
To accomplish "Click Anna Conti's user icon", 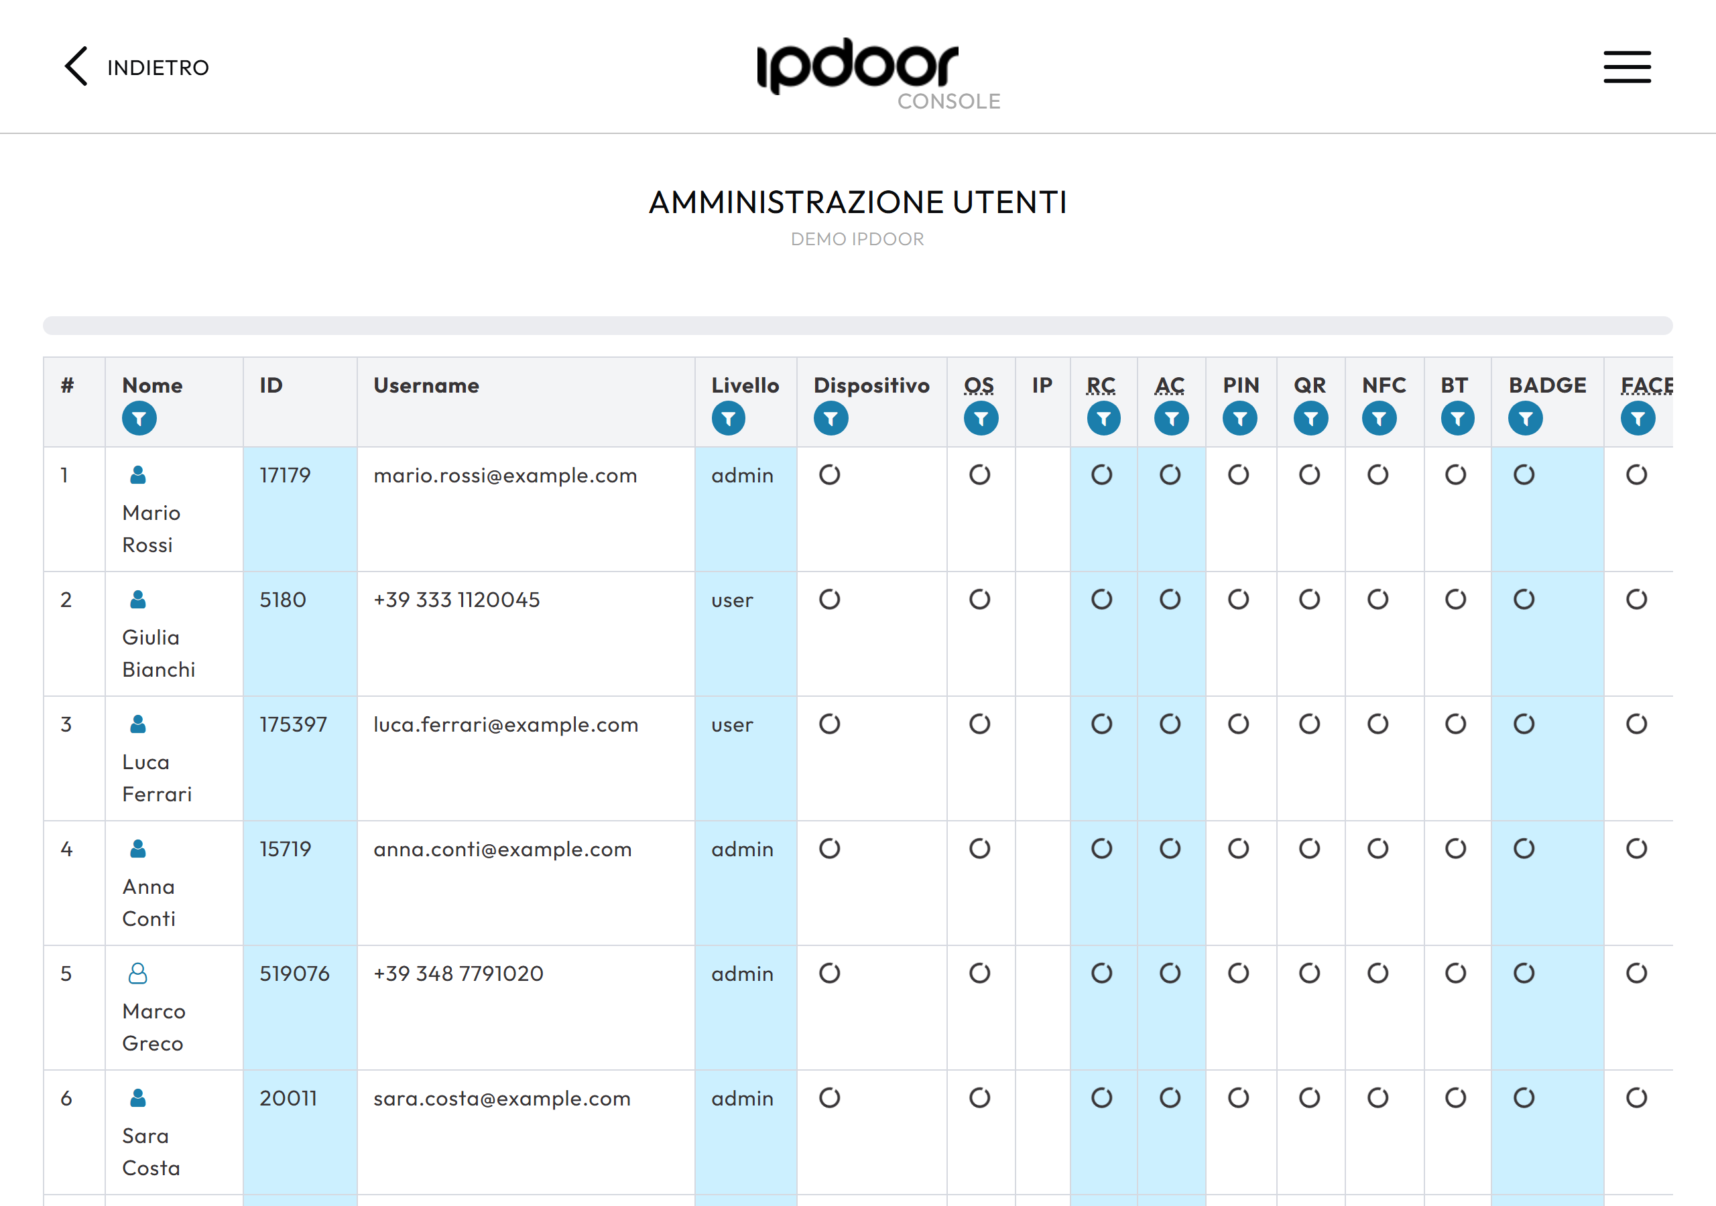I will tap(138, 849).
